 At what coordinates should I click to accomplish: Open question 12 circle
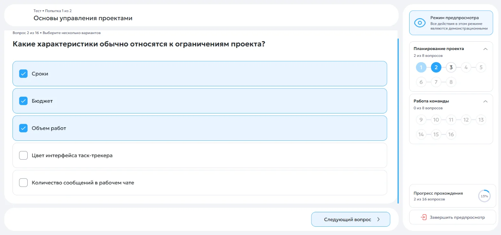(466, 120)
